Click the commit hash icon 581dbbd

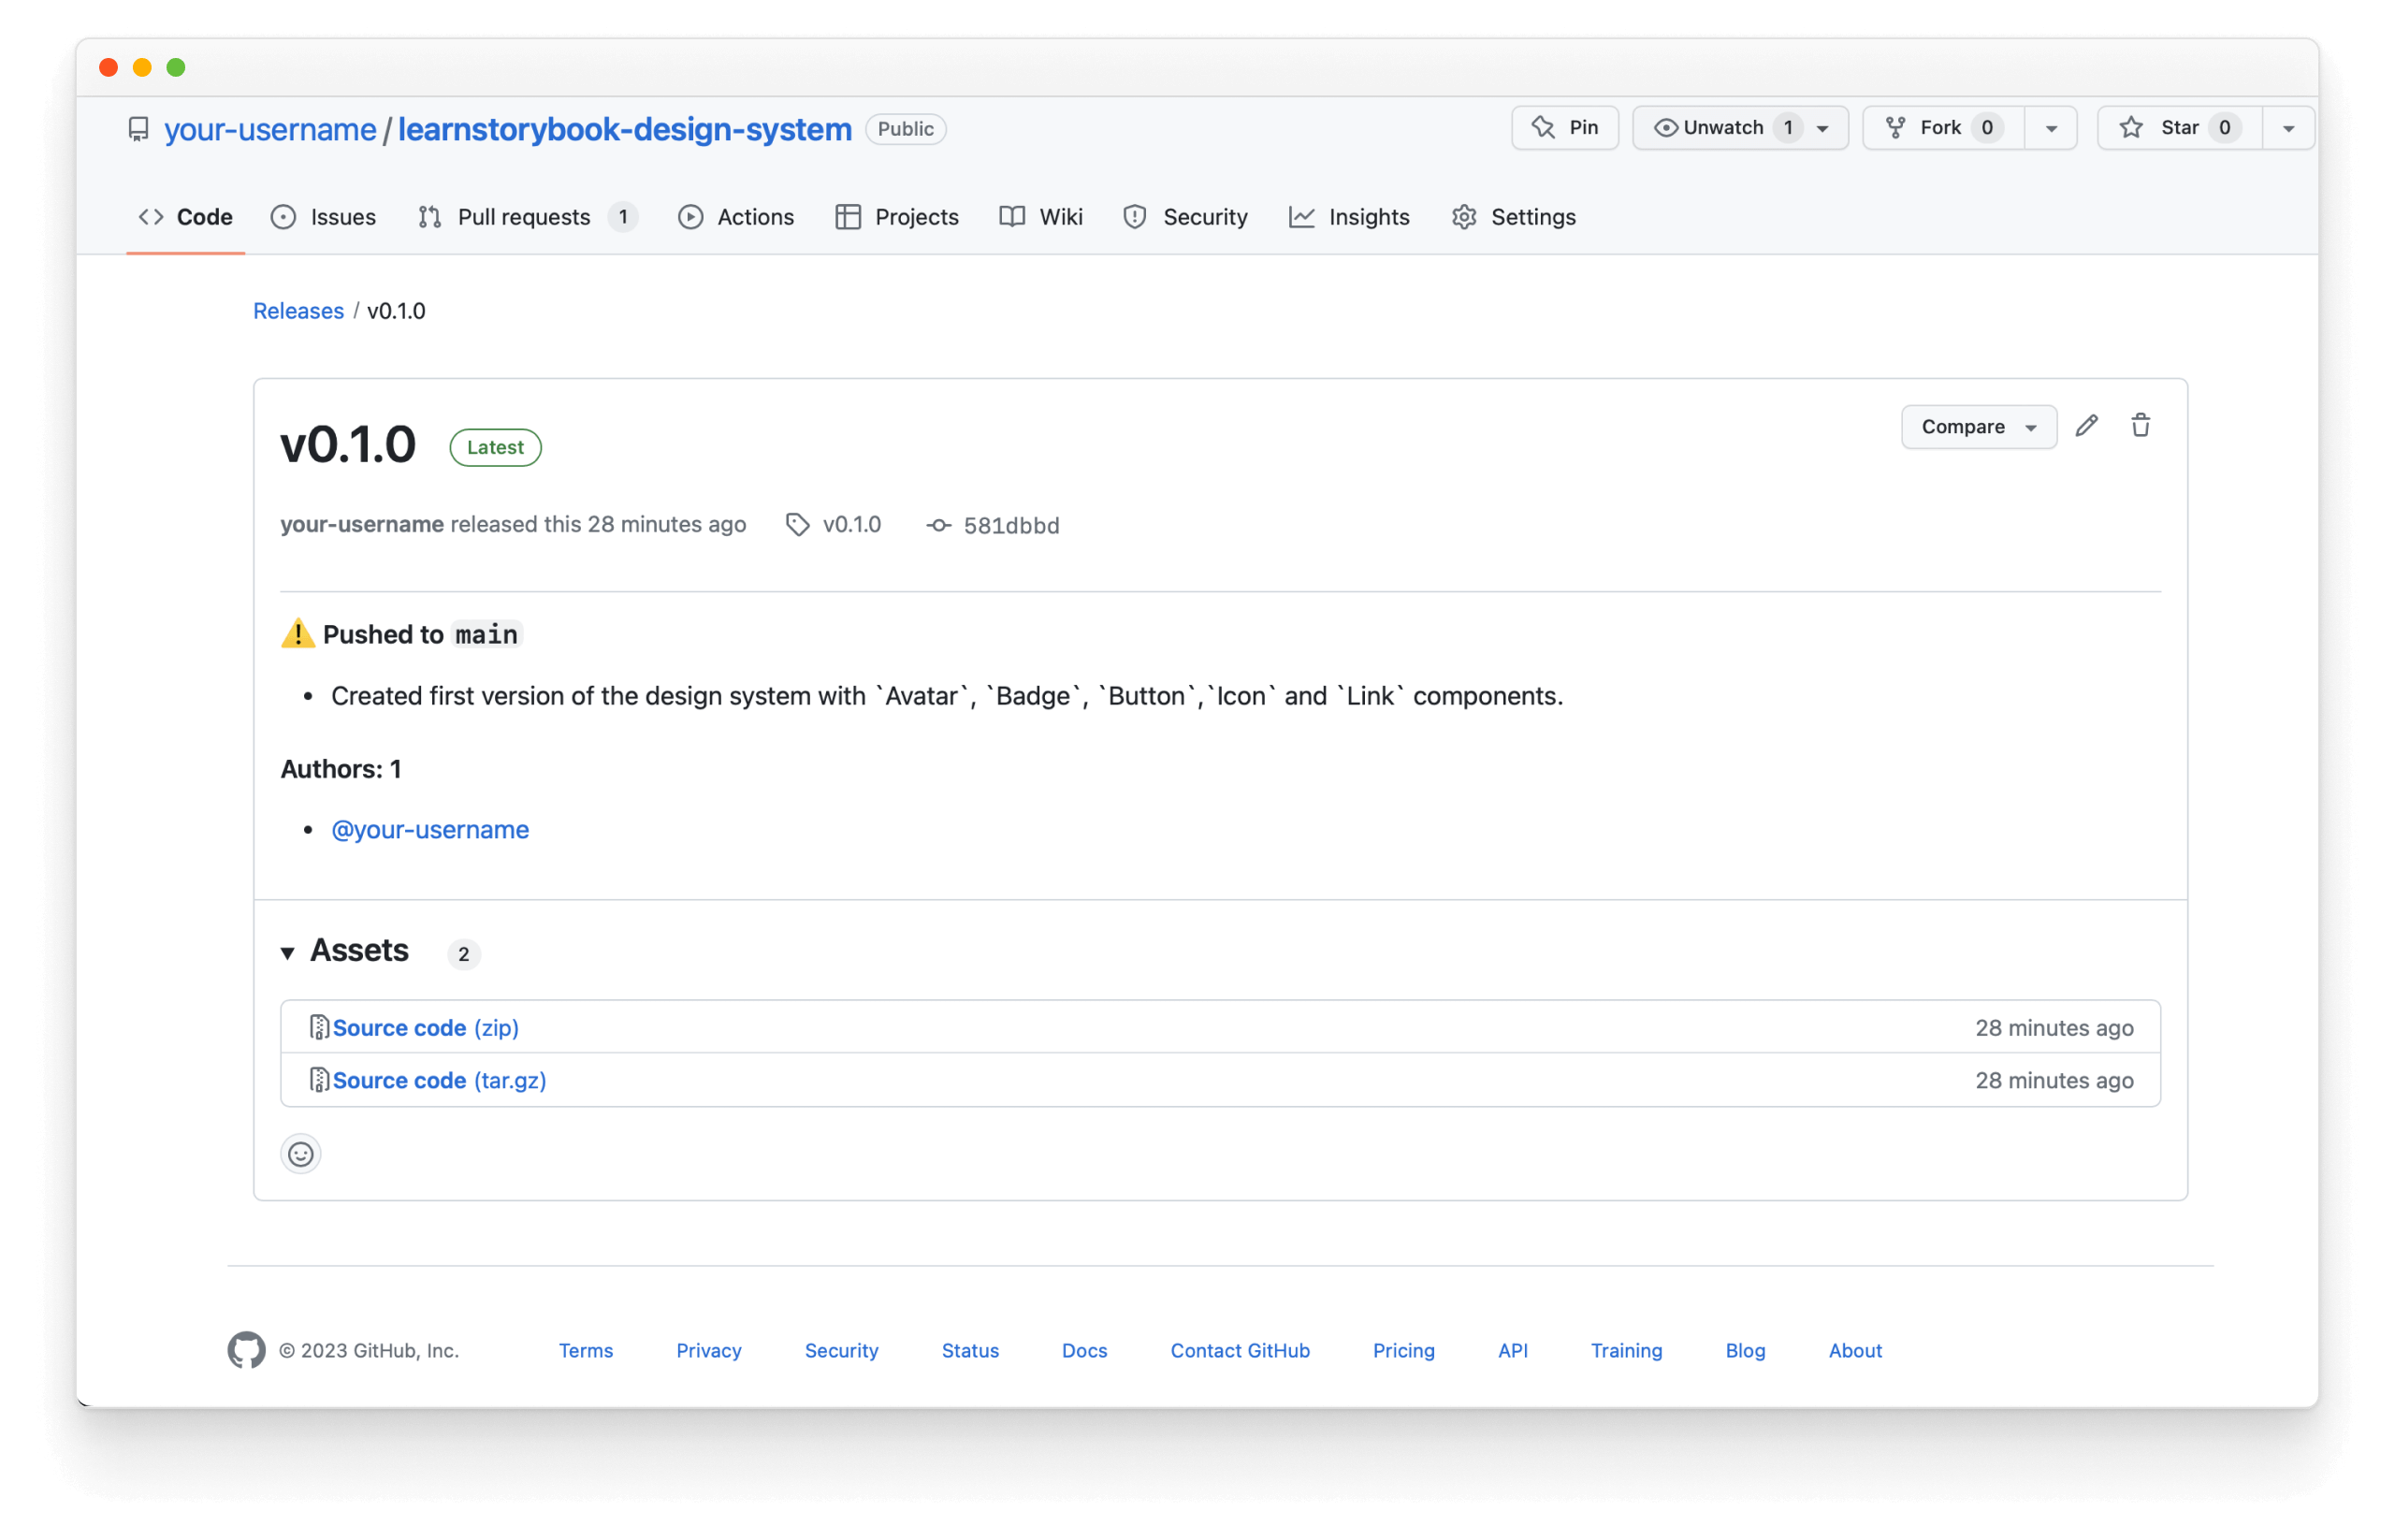pyautogui.click(x=936, y=524)
